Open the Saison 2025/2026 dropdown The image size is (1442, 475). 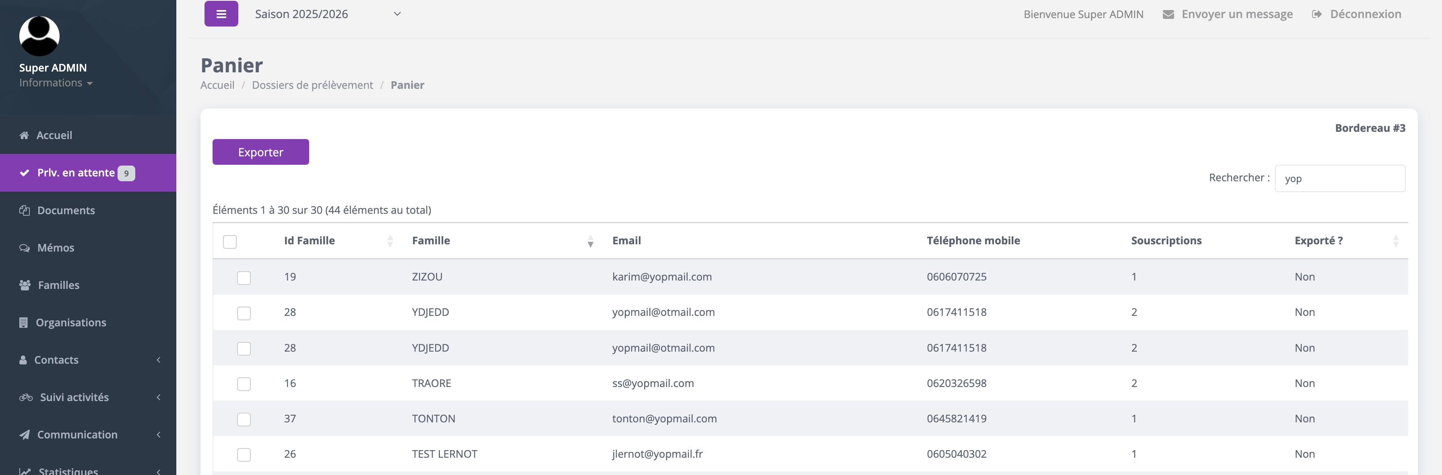tap(327, 14)
